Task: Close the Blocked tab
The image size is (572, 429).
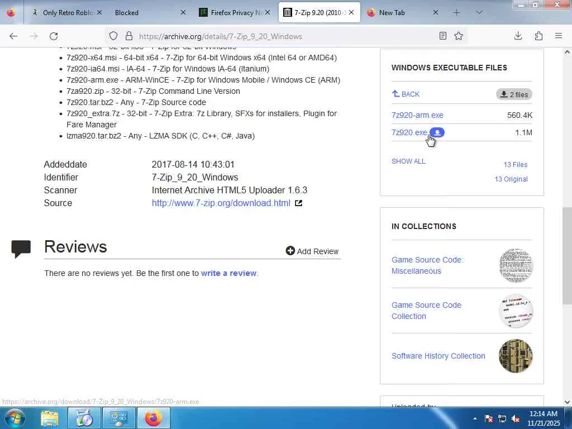Action: [x=183, y=12]
